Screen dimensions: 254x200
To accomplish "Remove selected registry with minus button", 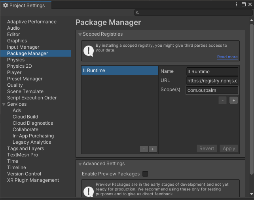I will click(144, 149).
